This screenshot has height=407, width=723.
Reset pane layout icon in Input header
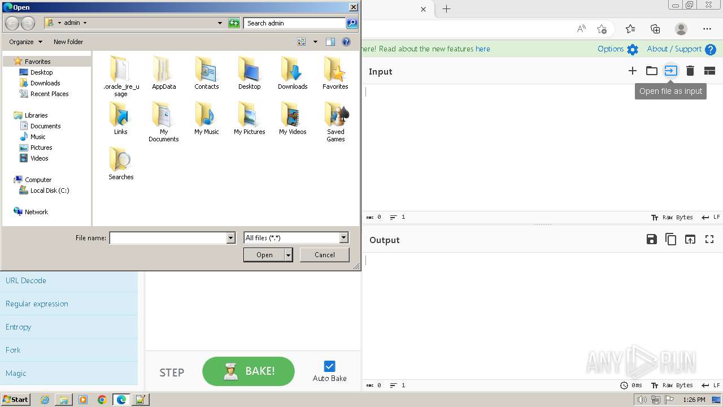click(709, 71)
